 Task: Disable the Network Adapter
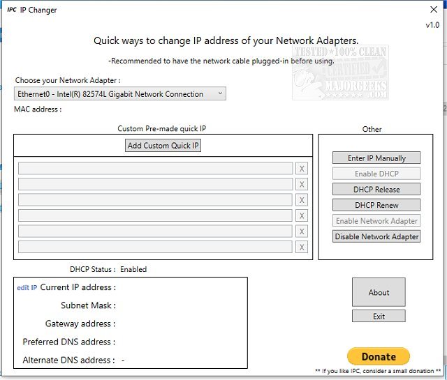[x=376, y=236]
